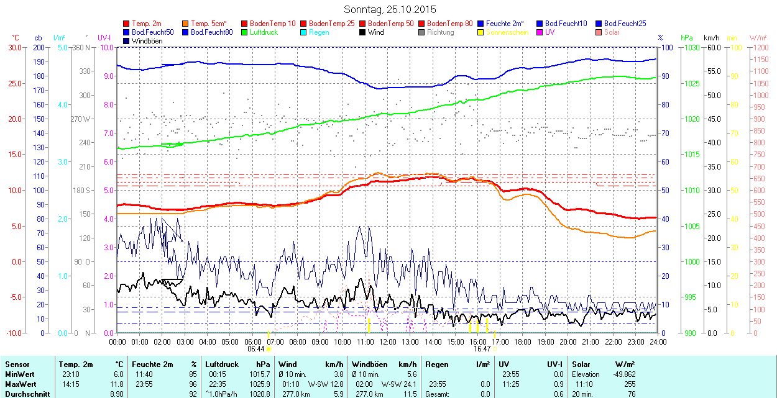Click the green Luftdruck legend swatch
The image size is (777, 398).
[244, 32]
